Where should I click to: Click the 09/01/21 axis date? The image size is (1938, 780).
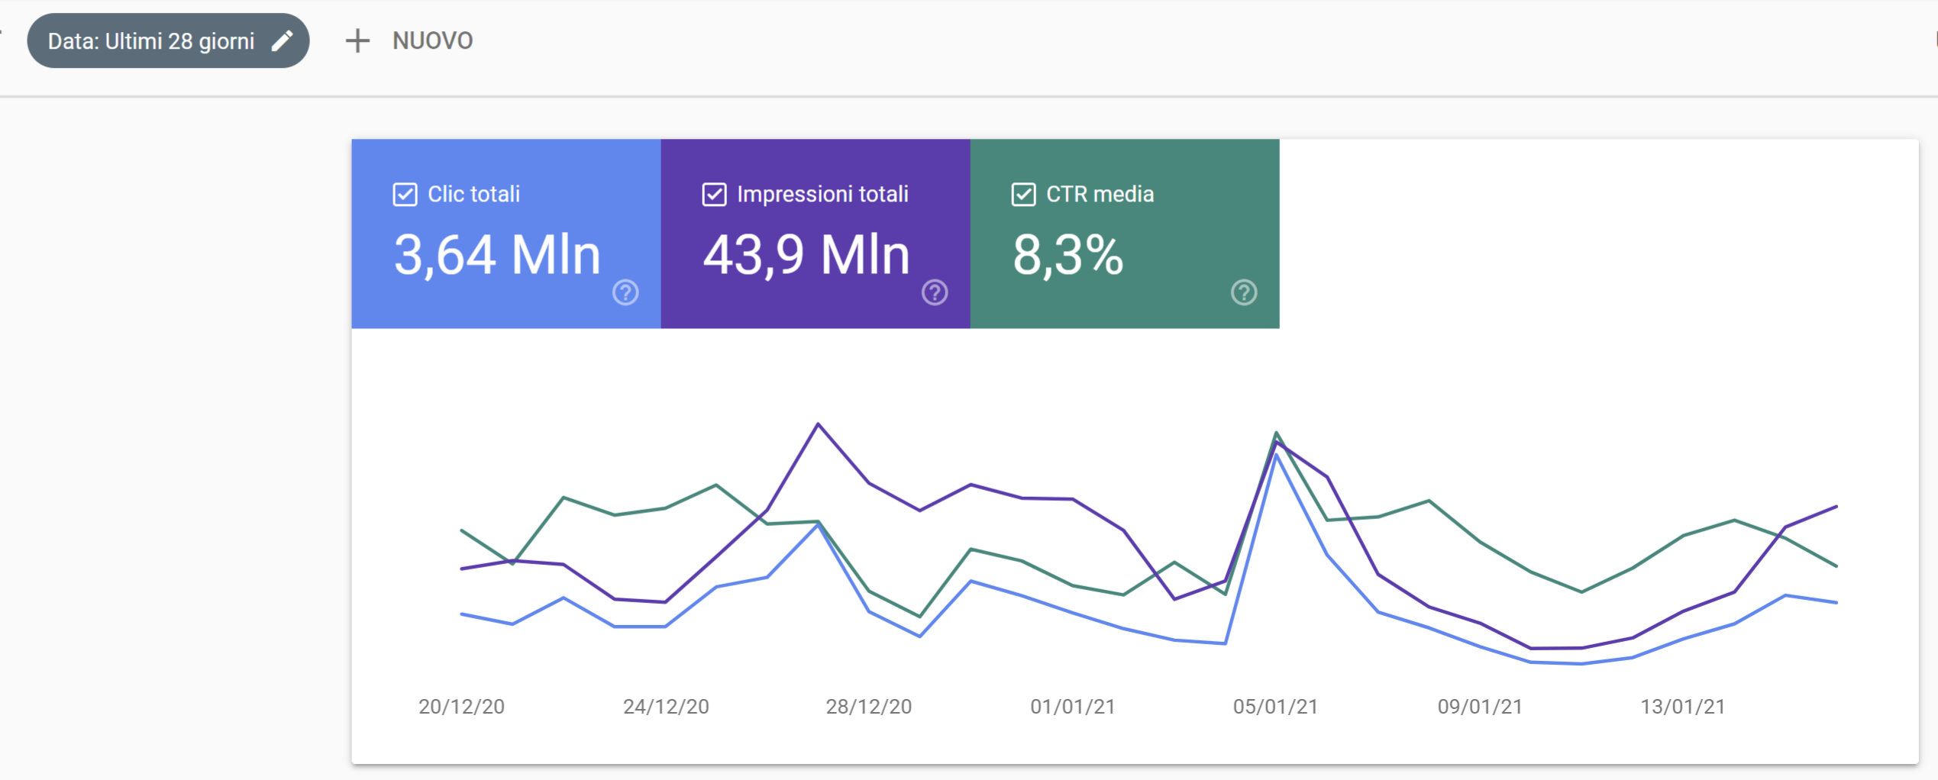click(1480, 707)
